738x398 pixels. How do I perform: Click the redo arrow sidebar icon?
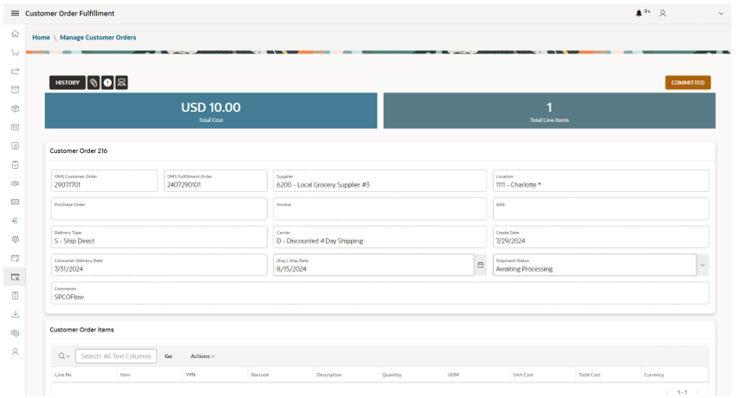coord(15,71)
